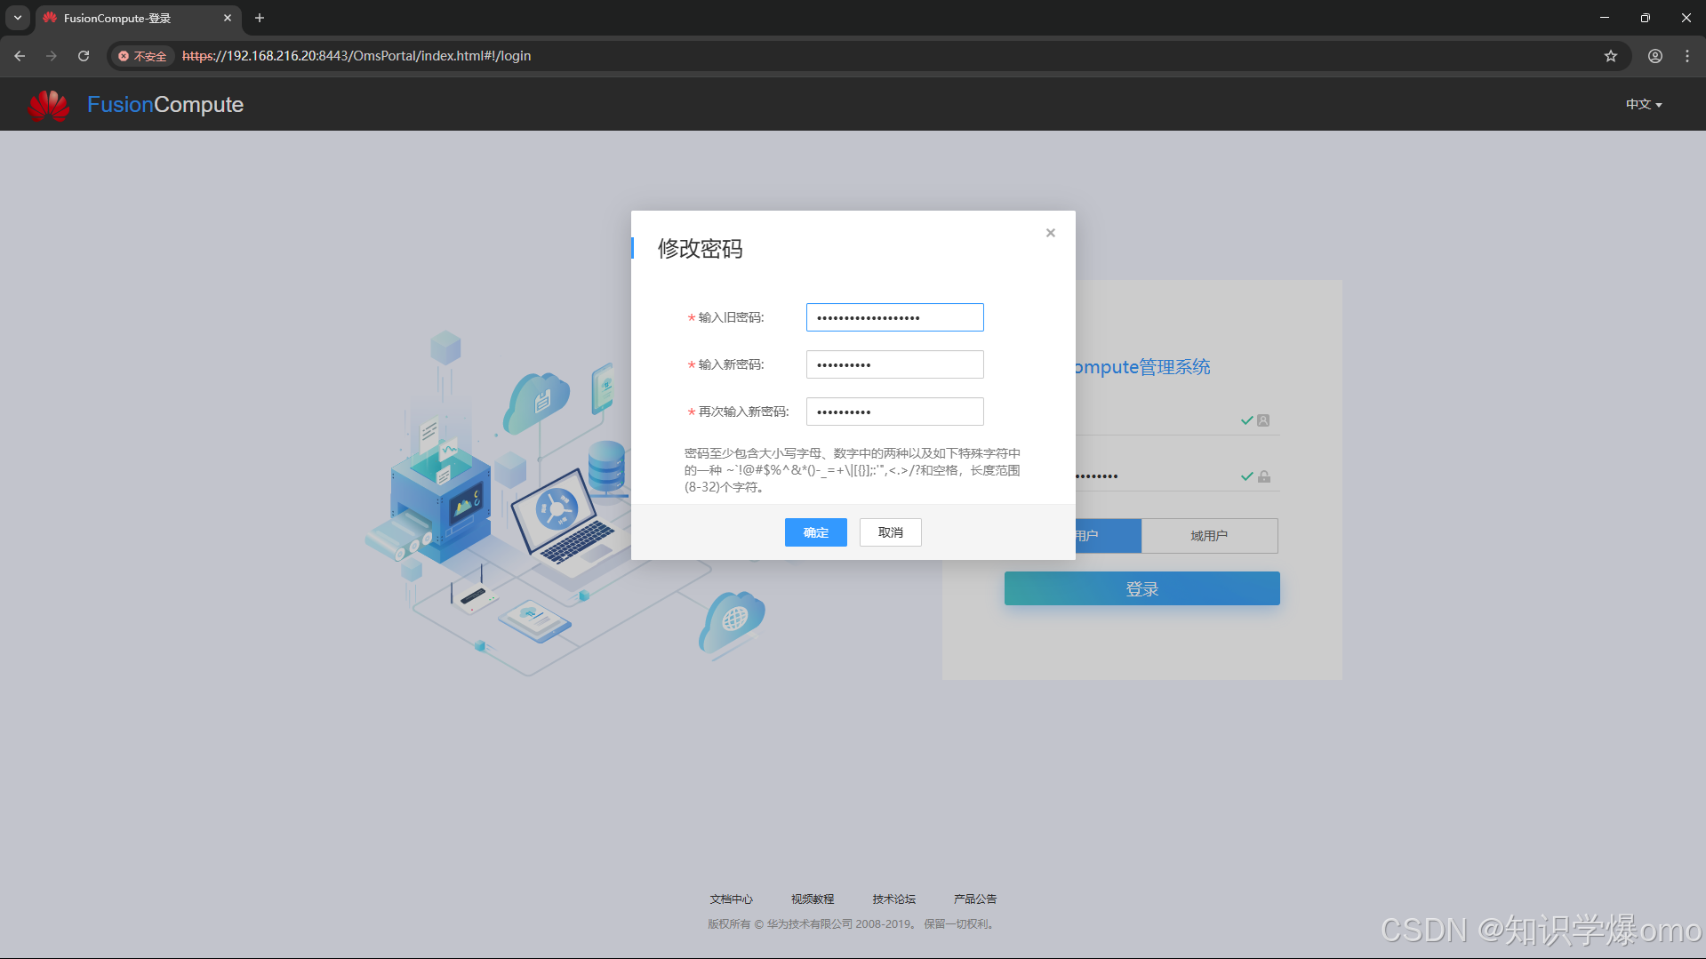
Task: Click the browser forward arrow
Action: (x=52, y=55)
